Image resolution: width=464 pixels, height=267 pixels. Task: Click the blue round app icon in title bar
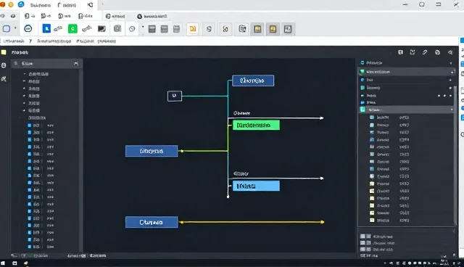click(21, 4)
